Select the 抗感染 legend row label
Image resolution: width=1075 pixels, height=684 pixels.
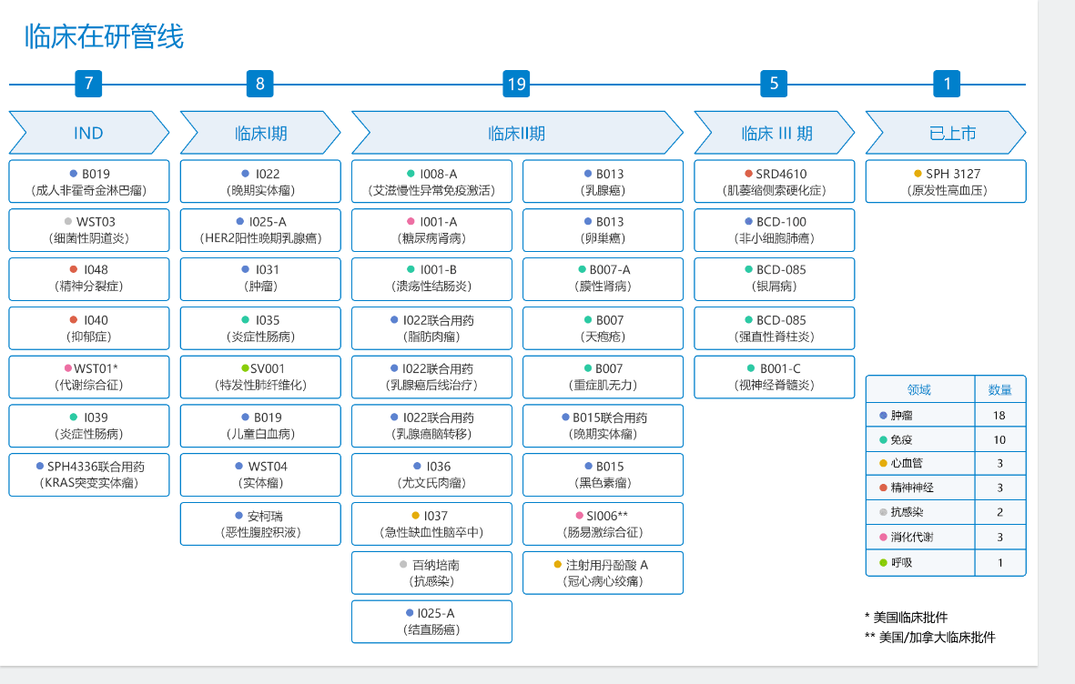coord(907,512)
